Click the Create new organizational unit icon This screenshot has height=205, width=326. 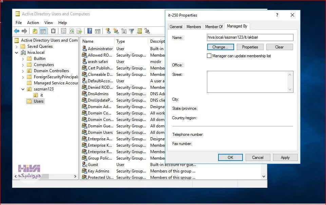coord(124,31)
